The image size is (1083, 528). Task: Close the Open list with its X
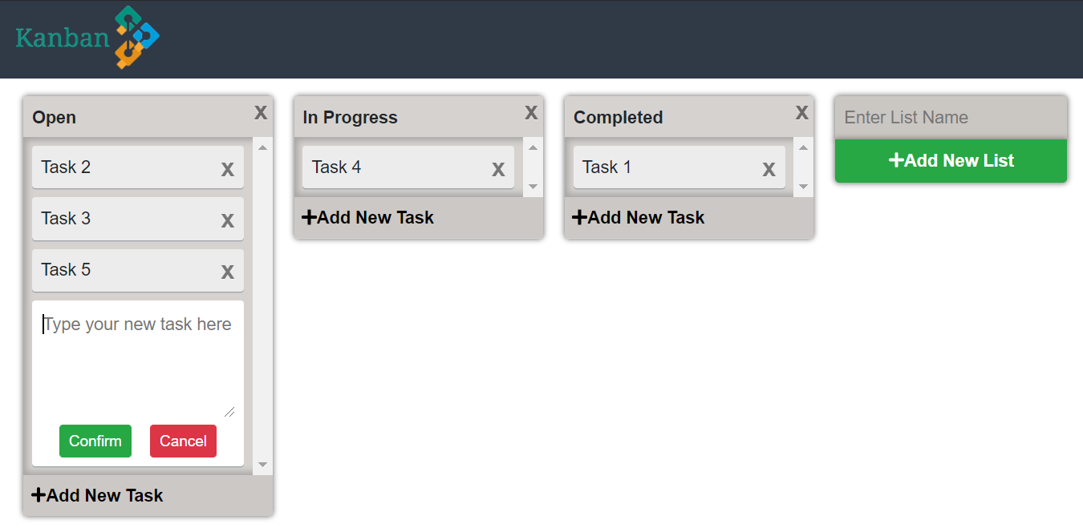pos(261,112)
